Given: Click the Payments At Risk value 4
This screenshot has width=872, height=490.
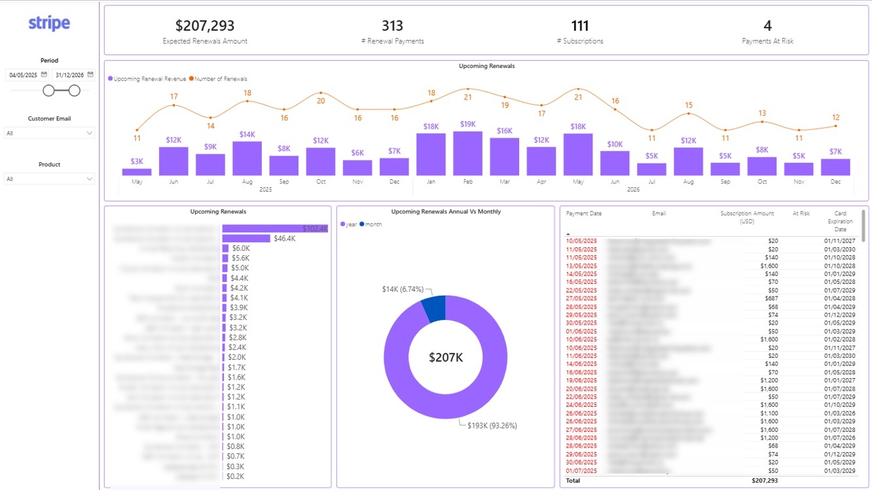Looking at the screenshot, I should [768, 26].
